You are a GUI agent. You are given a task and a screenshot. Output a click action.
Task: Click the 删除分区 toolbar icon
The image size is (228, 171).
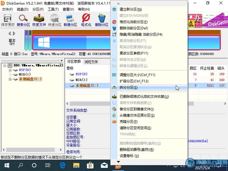pos(102,20)
